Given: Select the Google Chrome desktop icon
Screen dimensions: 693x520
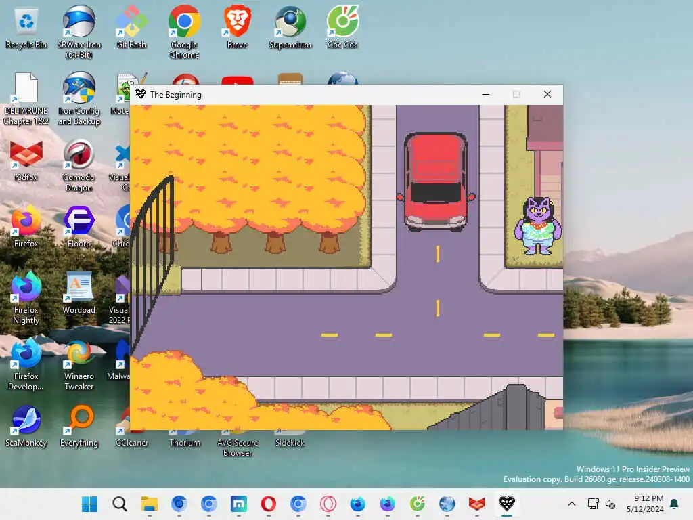Looking at the screenshot, I should tap(184, 32).
